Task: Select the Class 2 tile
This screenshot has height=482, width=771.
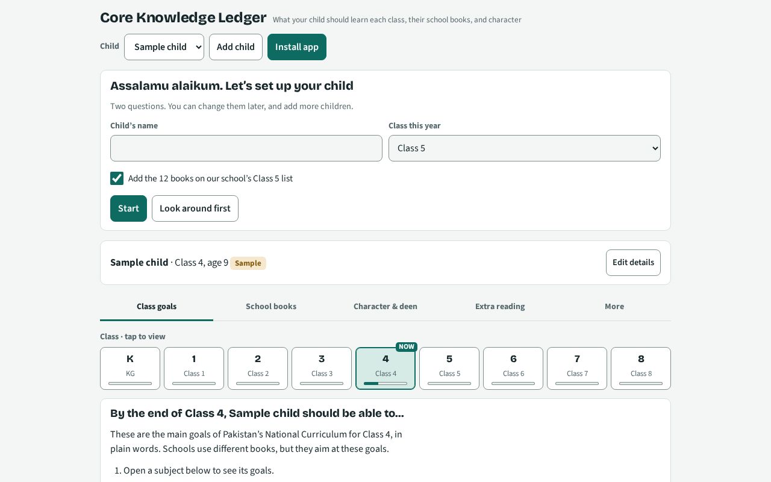Action: [258, 368]
